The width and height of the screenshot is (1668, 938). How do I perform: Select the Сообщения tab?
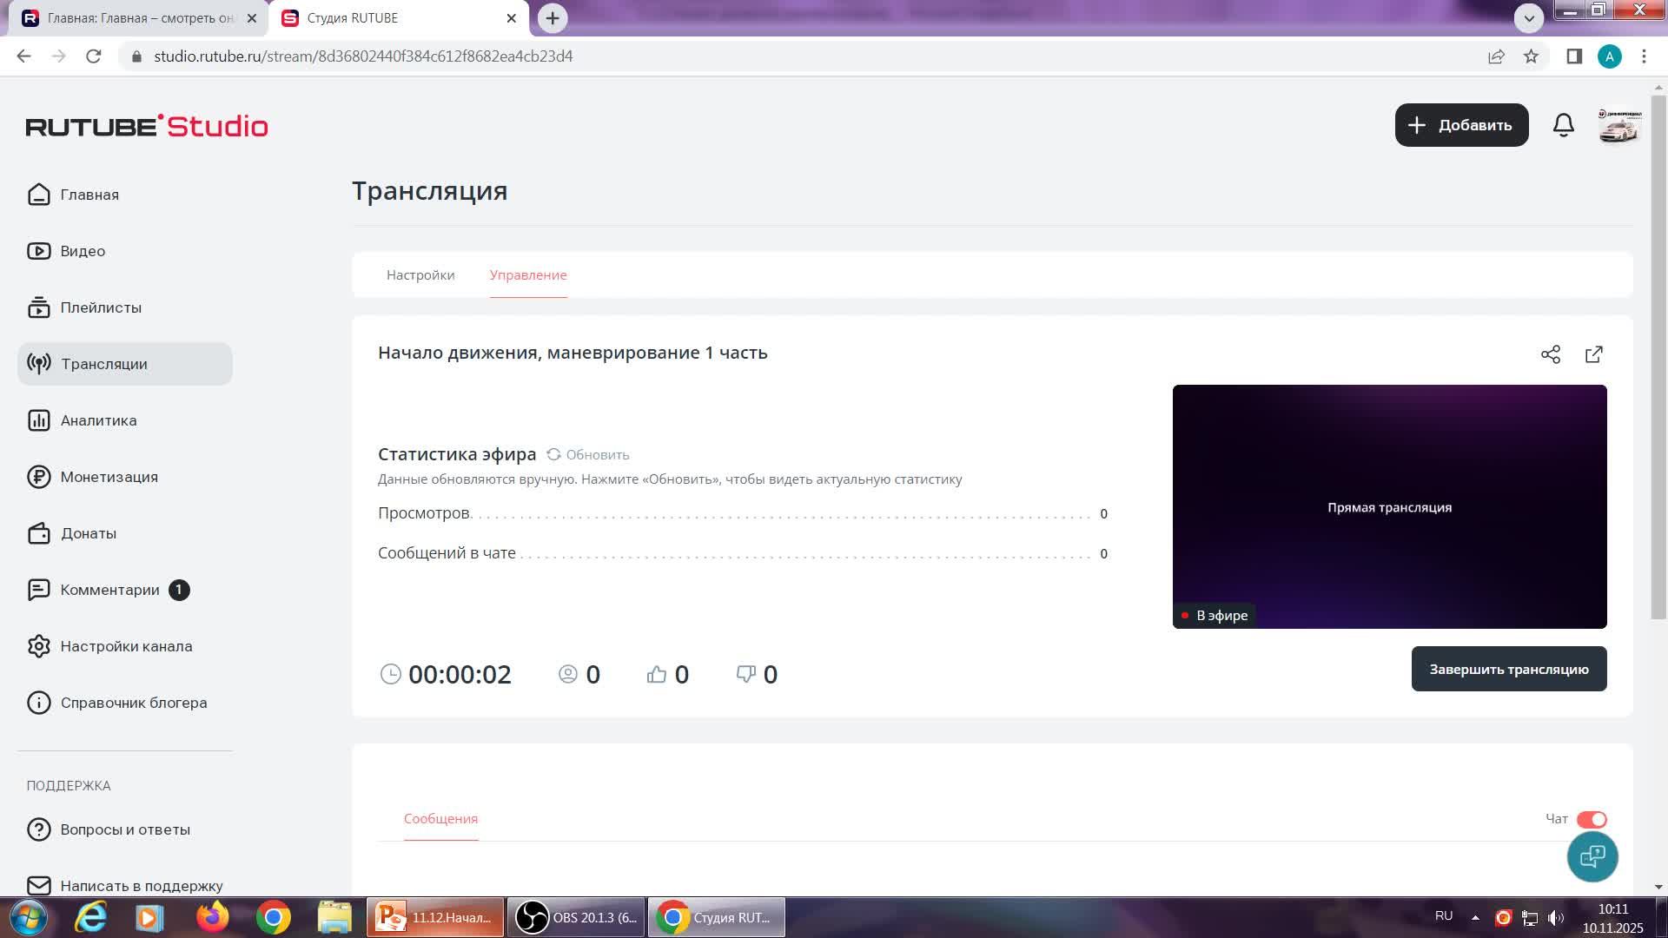440,819
